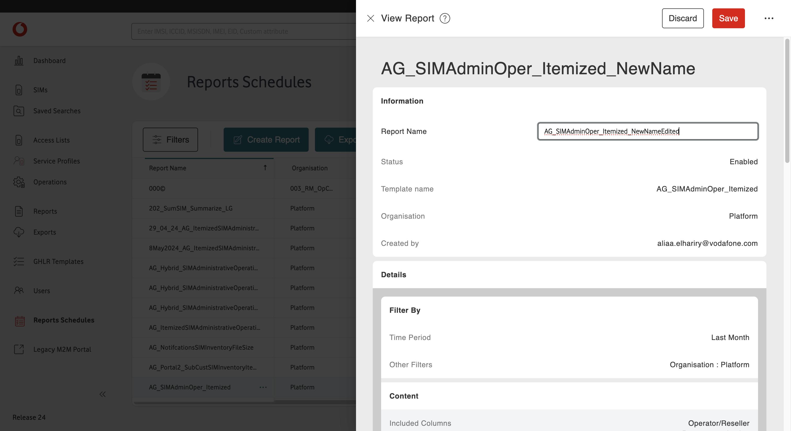Click the GHLR Templates checklist icon

pyautogui.click(x=19, y=262)
